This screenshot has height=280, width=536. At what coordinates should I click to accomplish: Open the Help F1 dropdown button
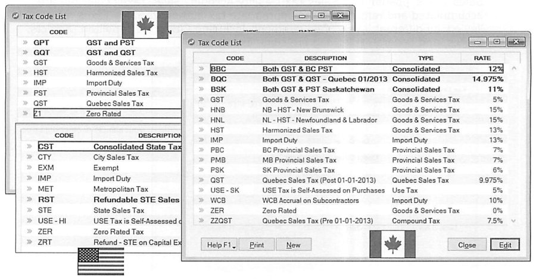219,245
